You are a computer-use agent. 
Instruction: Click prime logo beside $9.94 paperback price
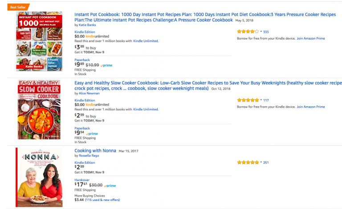point(92,134)
